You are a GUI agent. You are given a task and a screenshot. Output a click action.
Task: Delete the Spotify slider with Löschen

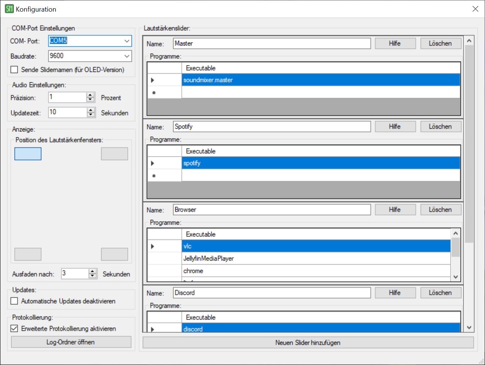point(441,127)
